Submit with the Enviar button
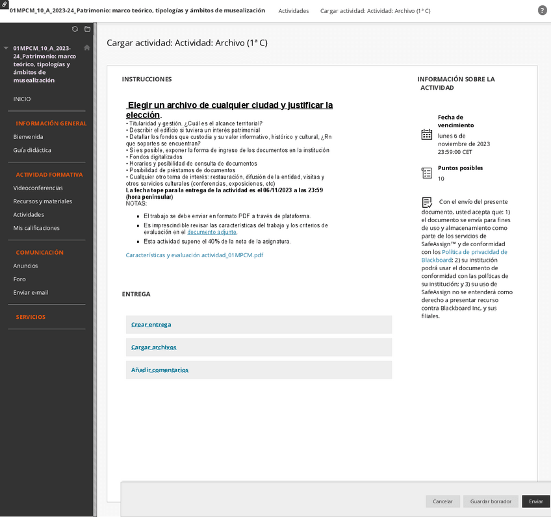Image resolution: width=551 pixels, height=517 pixels. point(536,501)
